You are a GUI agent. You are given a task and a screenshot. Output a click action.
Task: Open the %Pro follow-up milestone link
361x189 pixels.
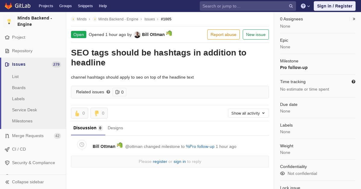pos(200,146)
